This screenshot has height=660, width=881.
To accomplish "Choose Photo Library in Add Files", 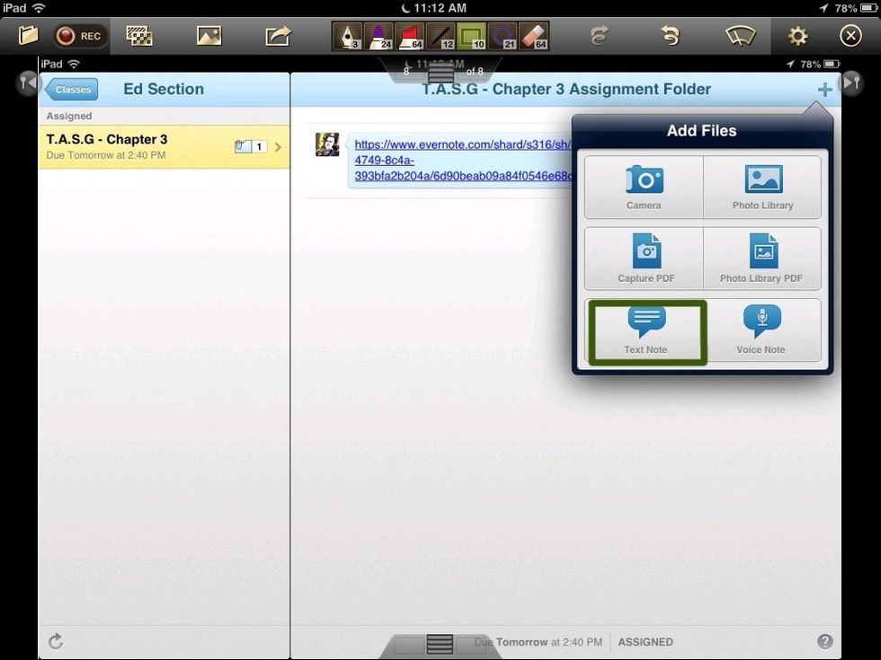I will (762, 187).
